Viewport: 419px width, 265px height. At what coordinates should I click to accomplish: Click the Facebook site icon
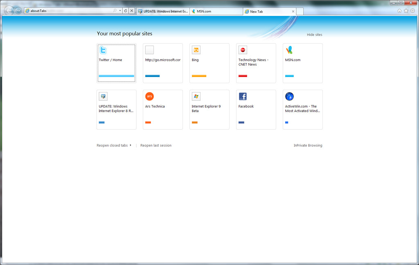point(243,96)
